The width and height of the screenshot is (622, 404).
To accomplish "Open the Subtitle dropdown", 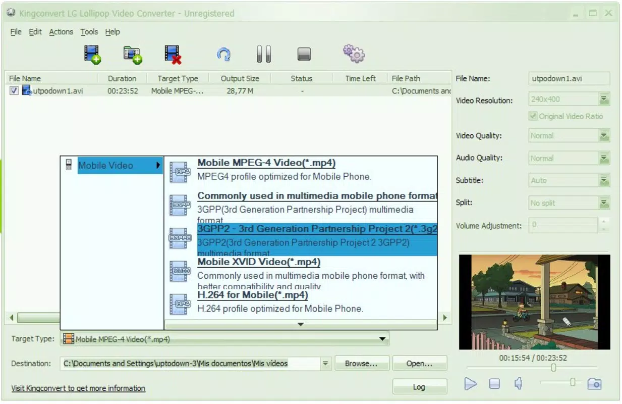I will tap(604, 180).
